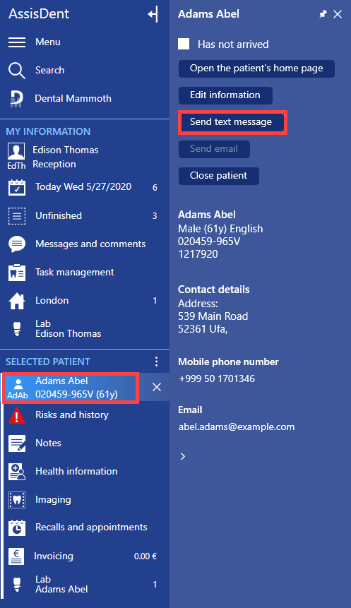Collapse the AssisDent sidebar arrow icon
The width and height of the screenshot is (351, 608).
click(x=153, y=14)
